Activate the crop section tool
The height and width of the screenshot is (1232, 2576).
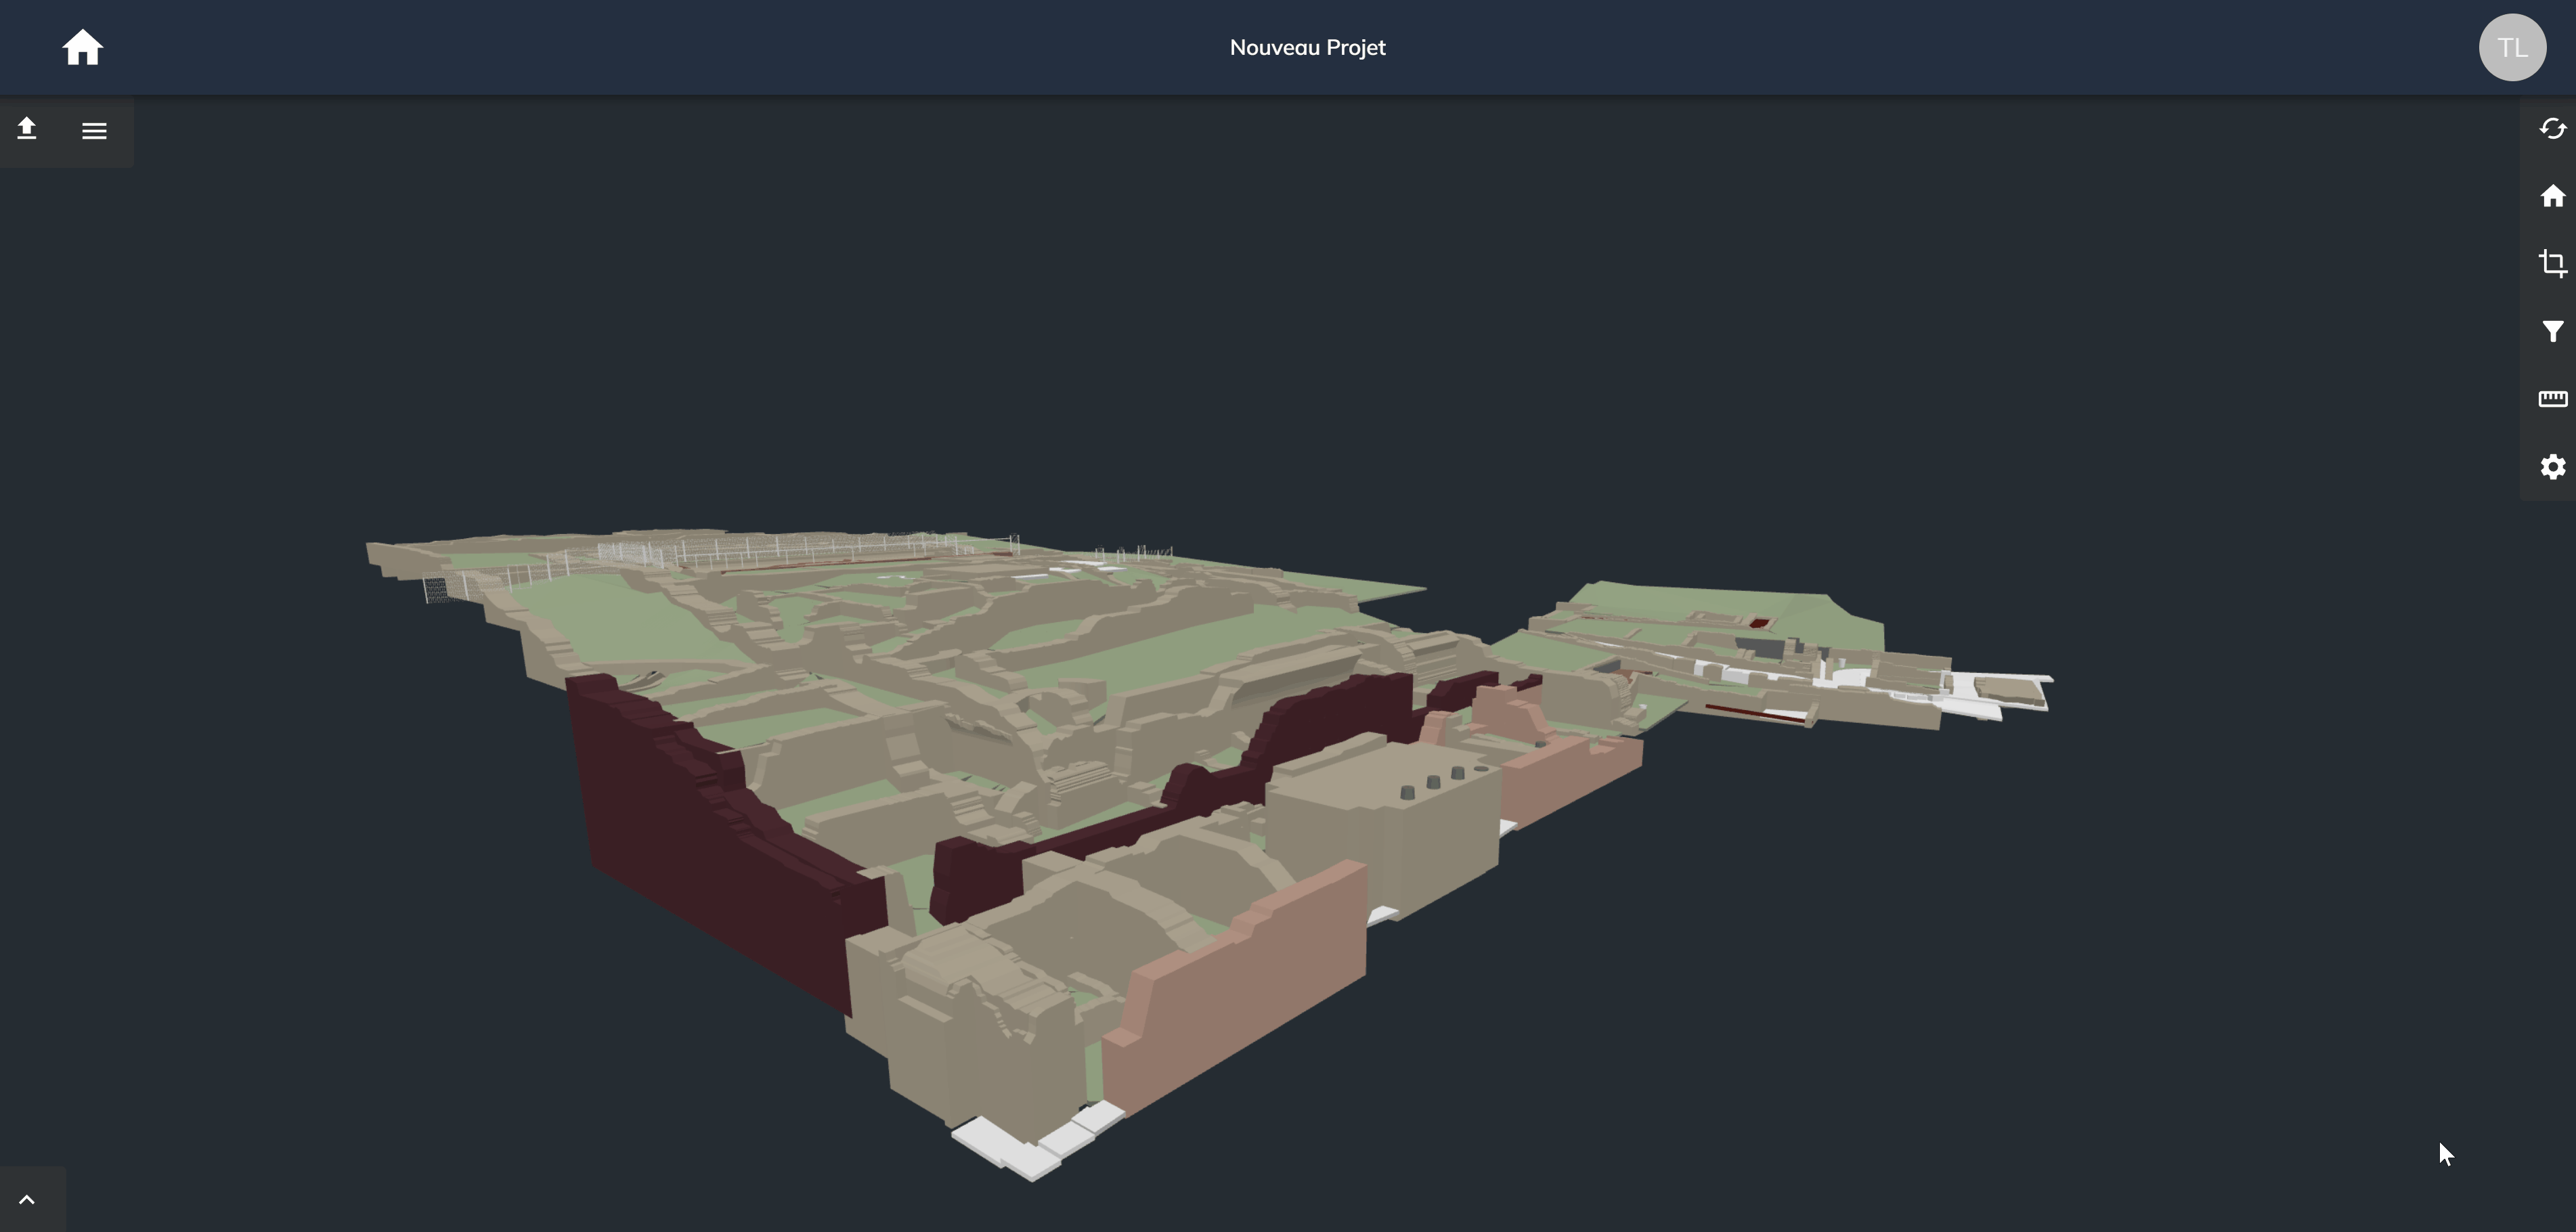(x=2552, y=264)
